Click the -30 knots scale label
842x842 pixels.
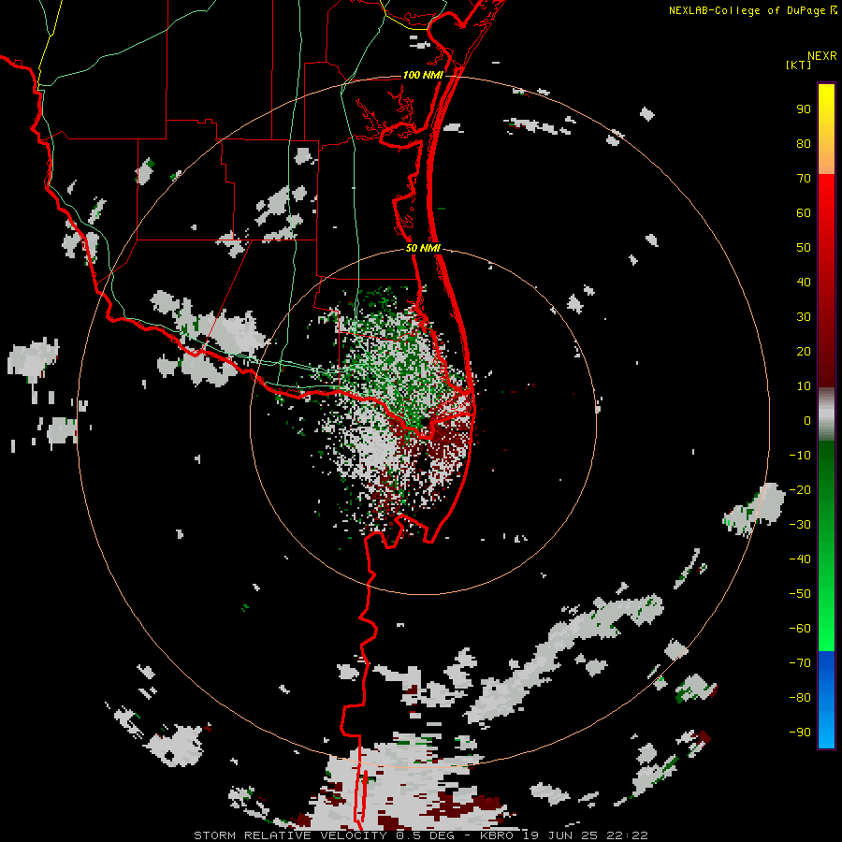[x=800, y=525]
